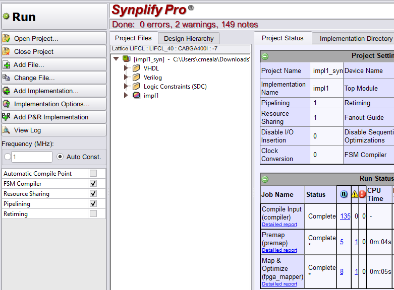Viewport: 394px width, 290px height.
Task: Open Compile Input Detailed report link
Action: click(x=279, y=225)
